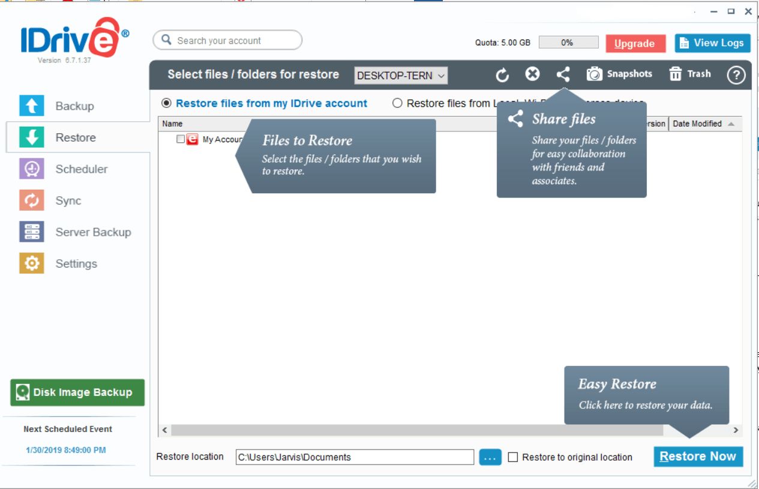Click the Next Scheduled Event label
Screen dimensions: 759x489
coord(68,429)
